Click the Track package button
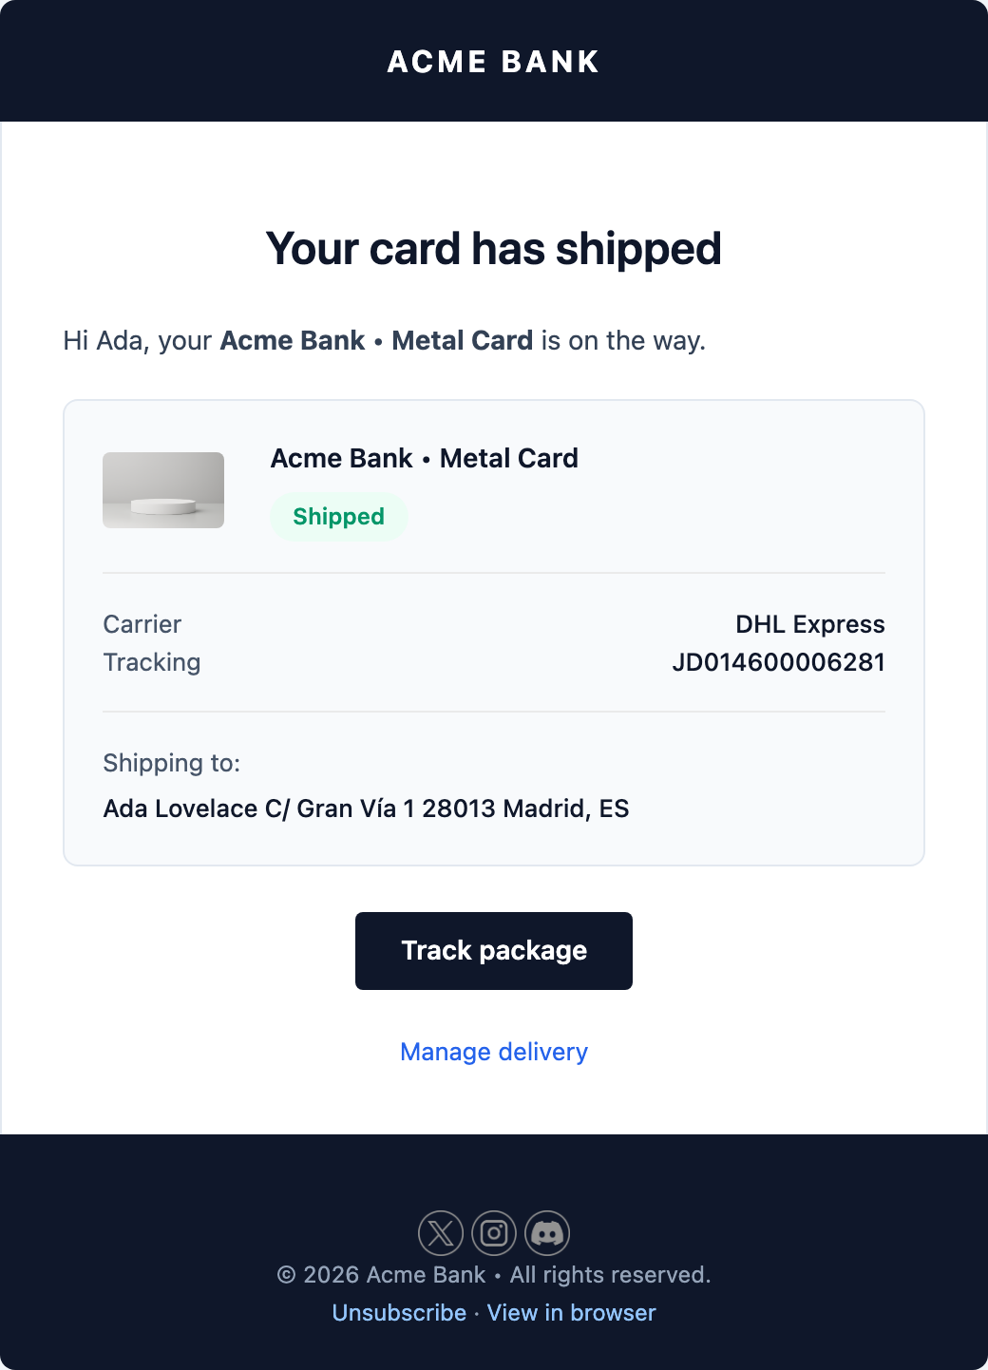This screenshot has height=1370, width=988. (493, 950)
